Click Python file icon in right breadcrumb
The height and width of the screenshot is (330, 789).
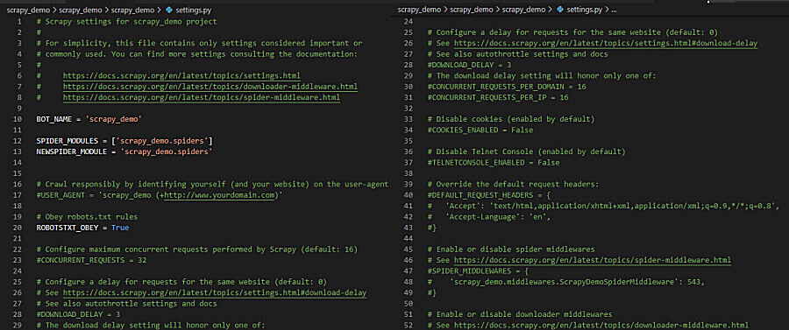coord(560,10)
